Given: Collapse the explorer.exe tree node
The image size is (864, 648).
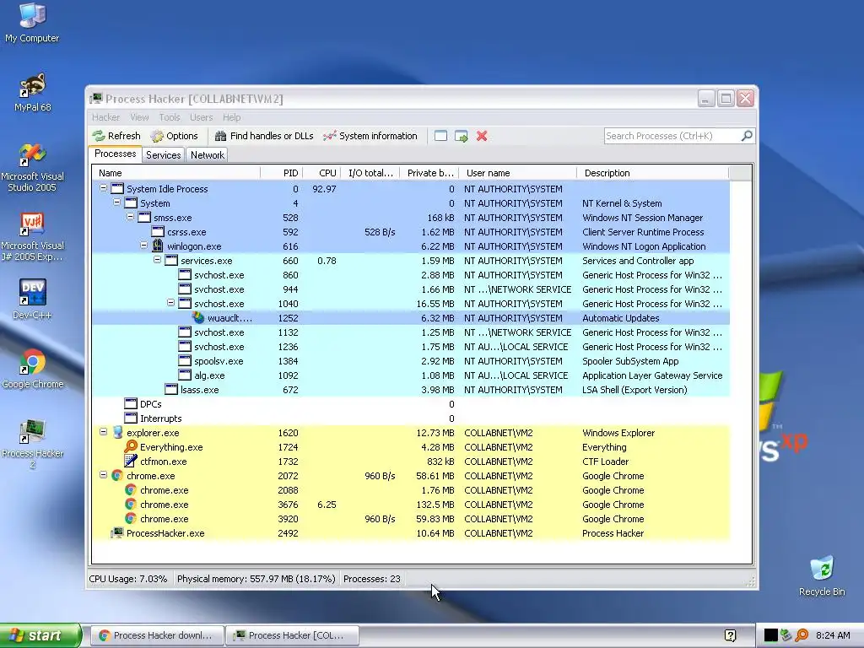Looking at the screenshot, I should [x=103, y=431].
